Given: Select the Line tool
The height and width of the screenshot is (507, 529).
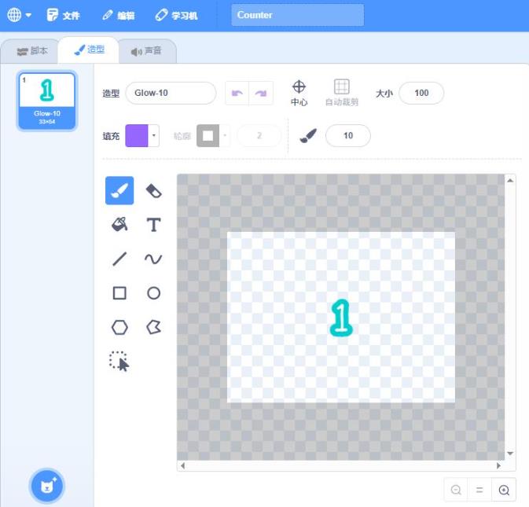Looking at the screenshot, I should coord(119,259).
